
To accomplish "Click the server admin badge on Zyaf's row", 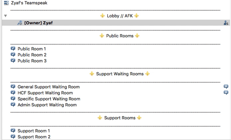I will (x=226, y=23).
